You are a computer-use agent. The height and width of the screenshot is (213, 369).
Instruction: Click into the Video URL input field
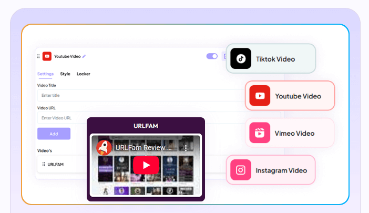[x=131, y=118]
